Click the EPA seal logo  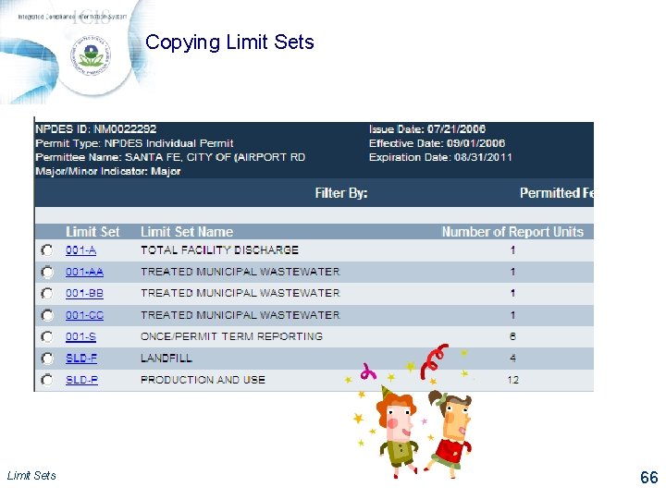[x=91, y=55]
